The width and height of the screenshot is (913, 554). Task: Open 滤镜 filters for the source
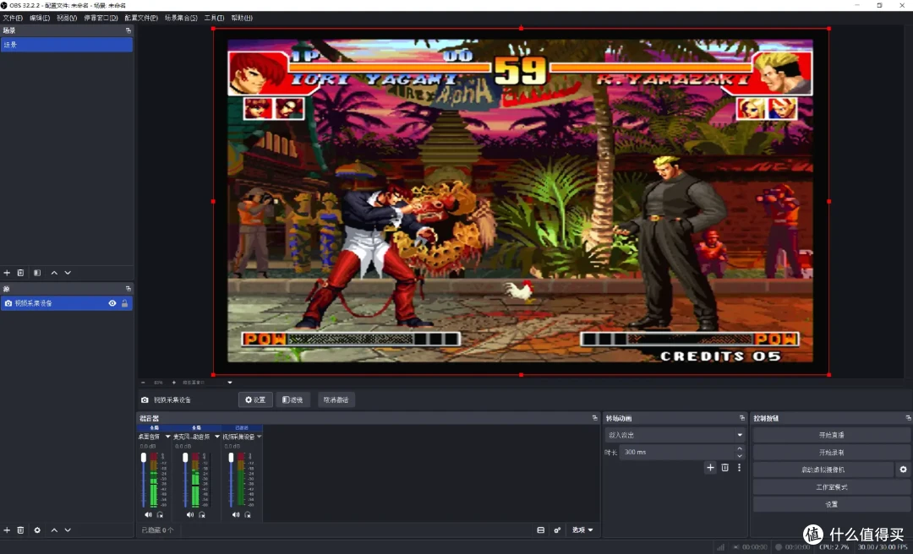[292, 399]
